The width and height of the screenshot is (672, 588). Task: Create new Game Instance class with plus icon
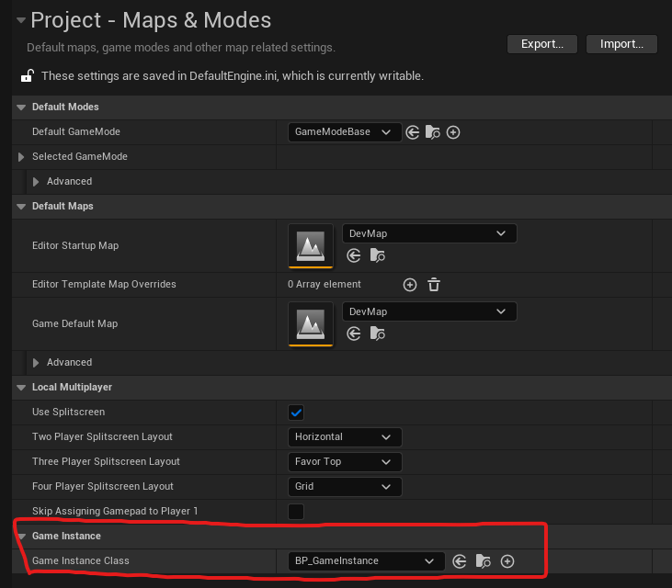(x=507, y=561)
